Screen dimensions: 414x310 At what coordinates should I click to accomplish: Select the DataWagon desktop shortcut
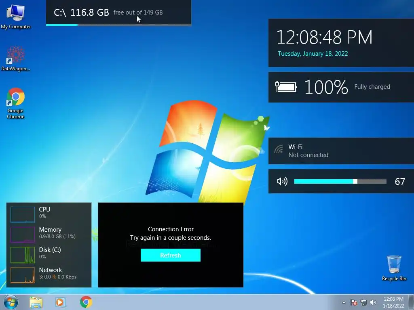pos(16,59)
